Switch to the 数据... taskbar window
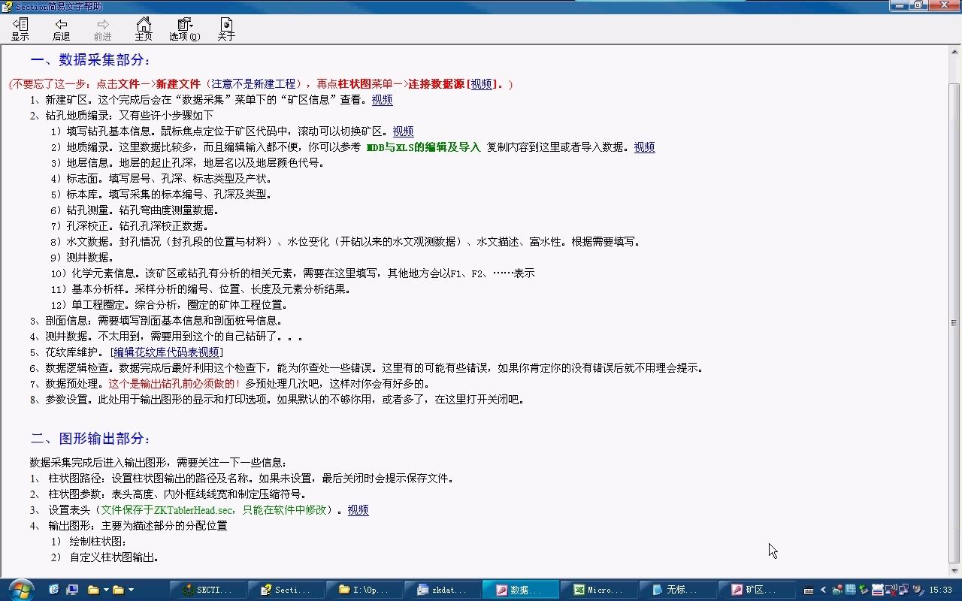Image resolution: width=962 pixels, height=601 pixels. pos(521,590)
